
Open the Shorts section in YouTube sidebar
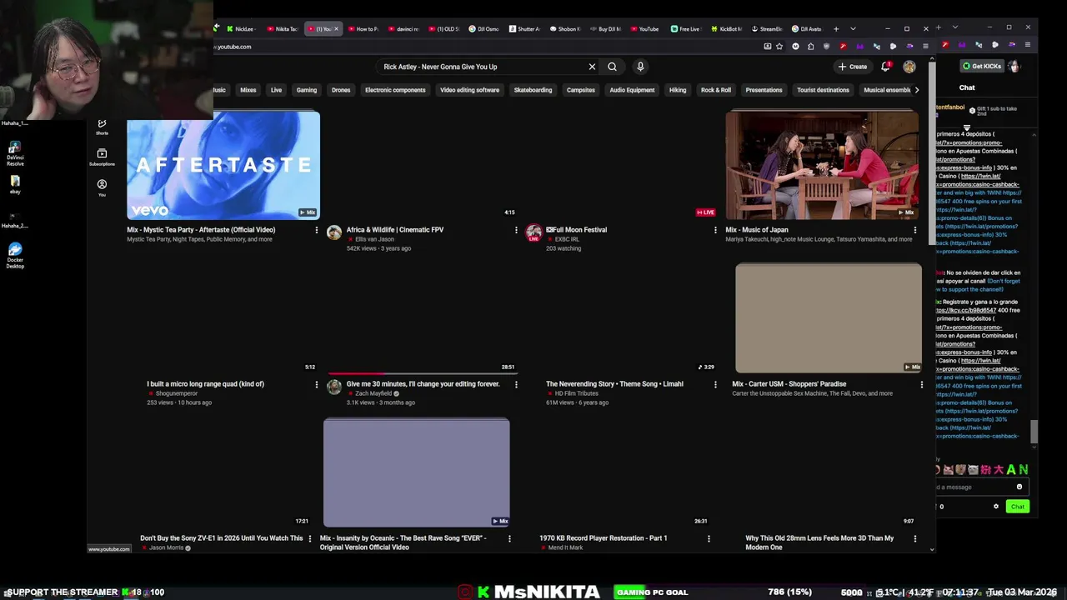click(102, 127)
